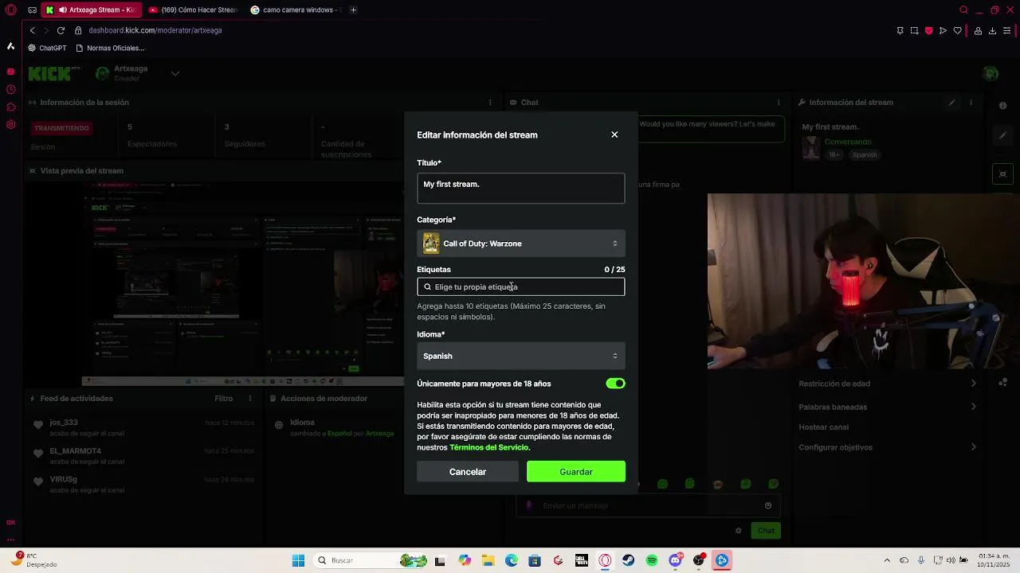This screenshot has height=573, width=1020.
Task: Click the snapshot capture icon in address bar
Action: [x=914, y=31]
